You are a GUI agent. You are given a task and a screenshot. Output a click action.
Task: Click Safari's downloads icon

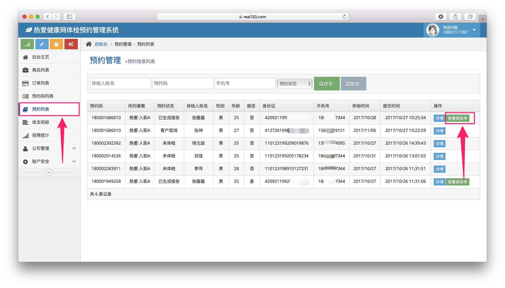click(x=441, y=17)
